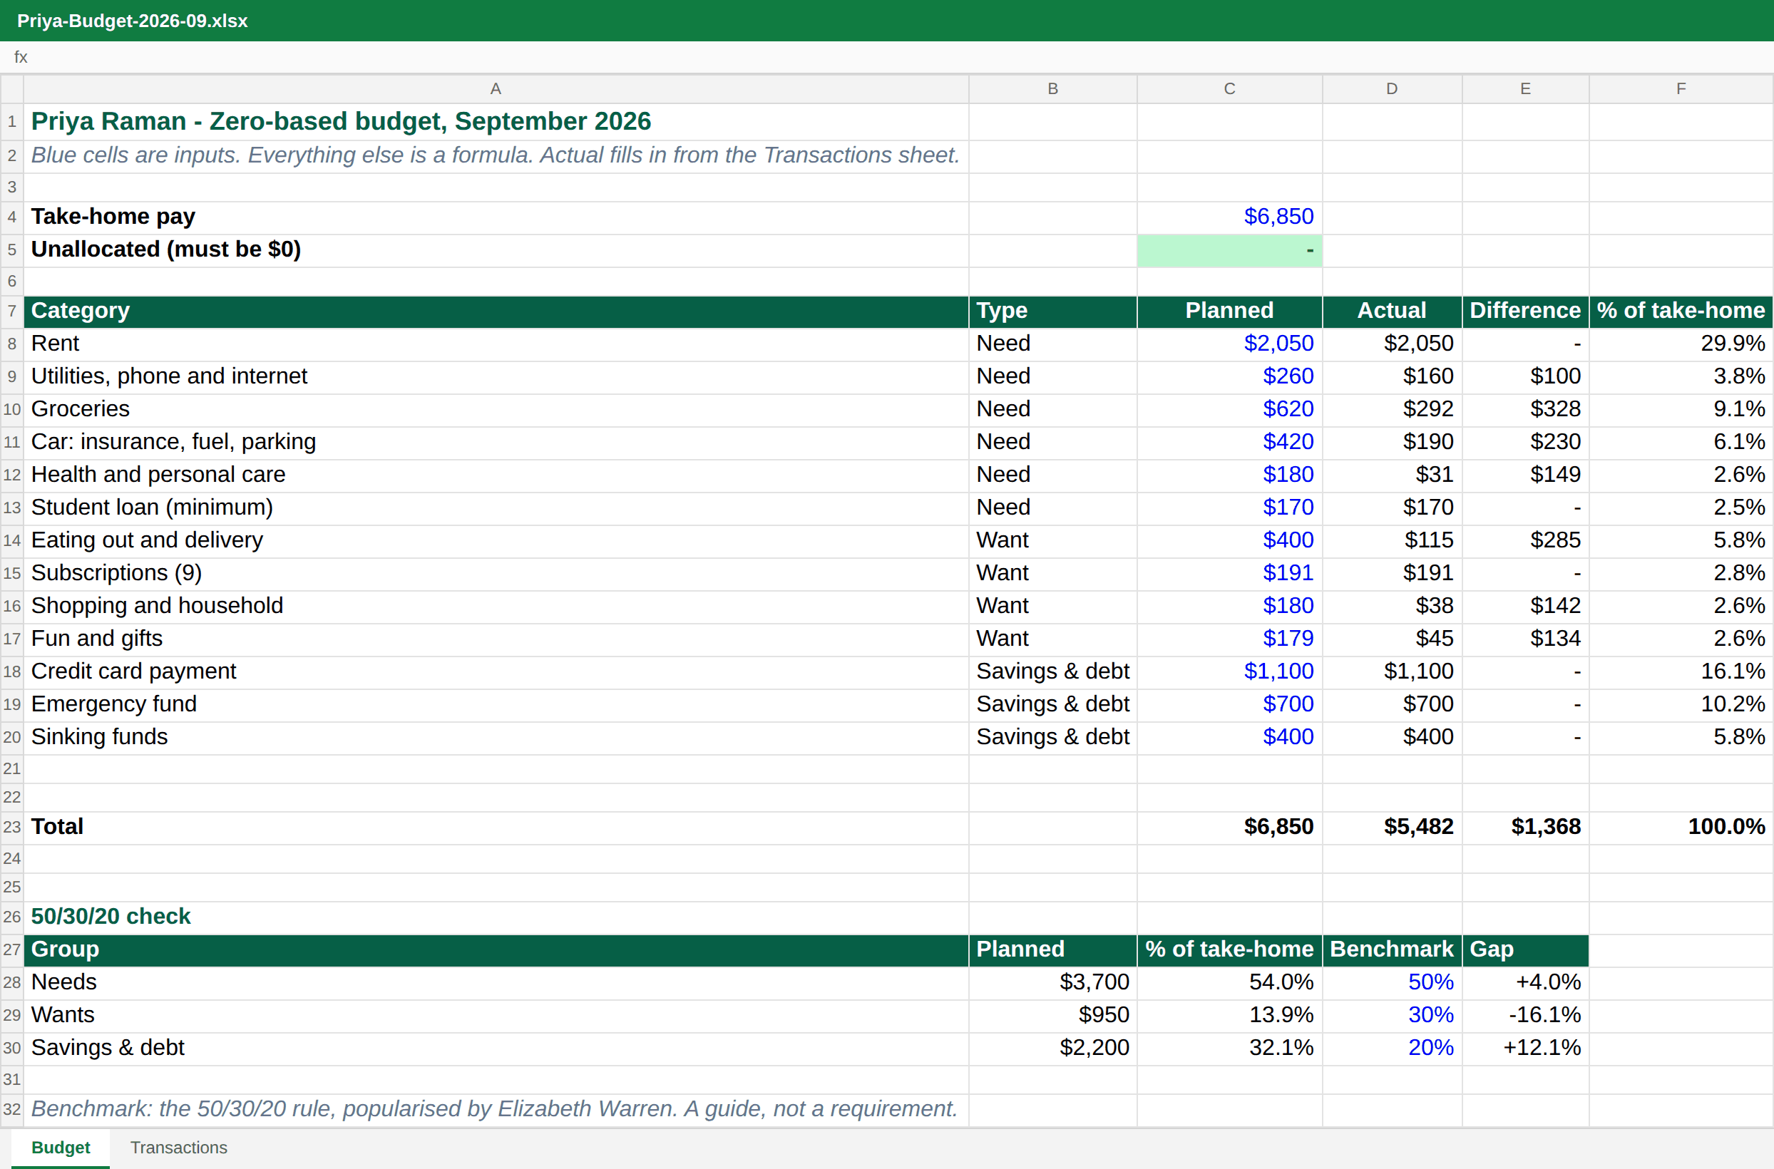Select column A header

[496, 88]
